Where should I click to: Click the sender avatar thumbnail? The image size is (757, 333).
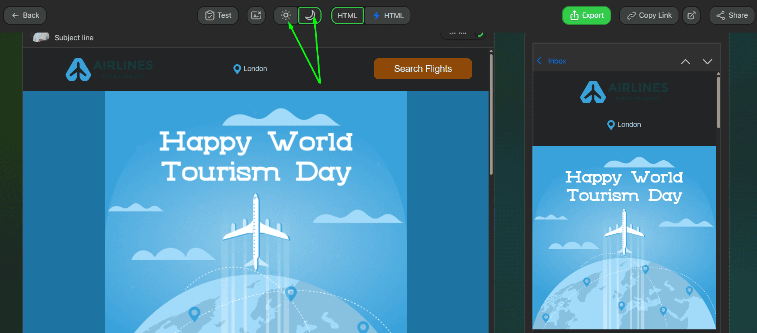pyautogui.click(x=41, y=37)
